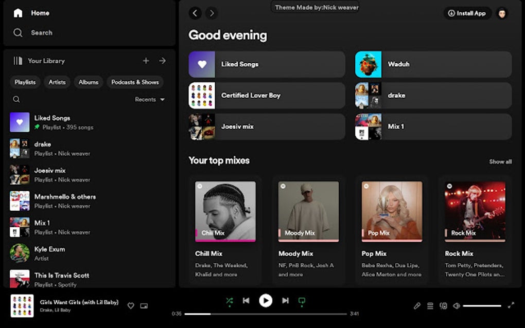Open Search in the navigation
The image size is (525, 328).
tap(42, 33)
